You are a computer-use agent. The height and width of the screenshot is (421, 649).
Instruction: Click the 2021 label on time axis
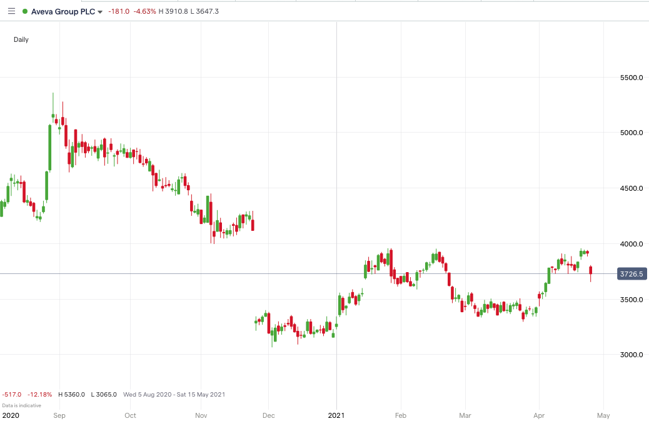coord(336,415)
